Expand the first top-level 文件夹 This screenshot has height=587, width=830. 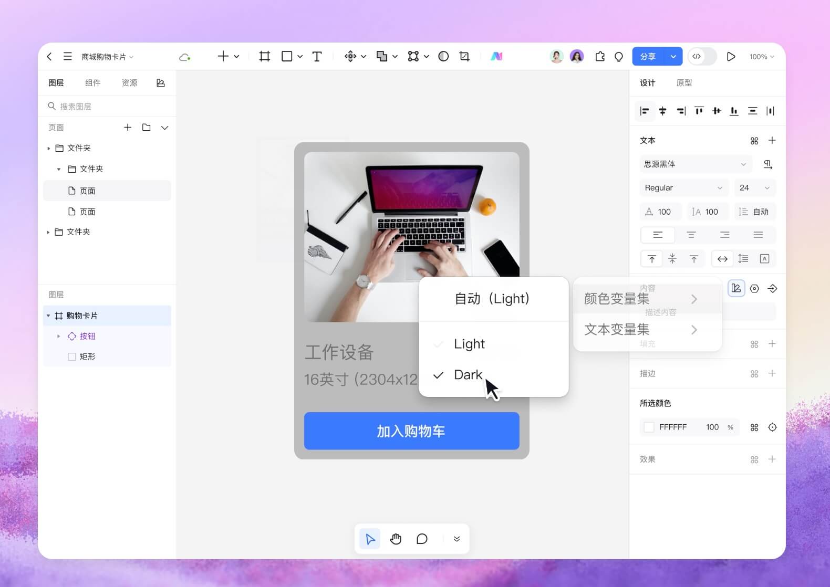click(x=48, y=149)
